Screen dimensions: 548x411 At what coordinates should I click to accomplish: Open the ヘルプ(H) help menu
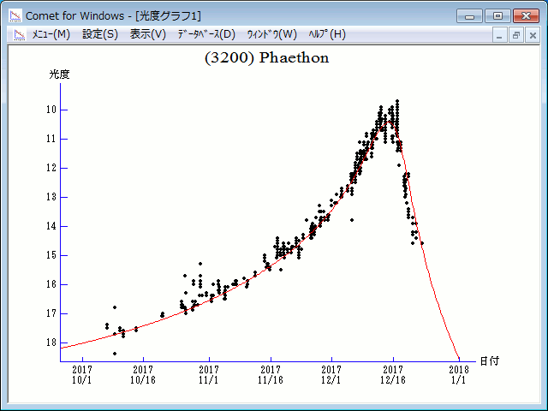326,34
